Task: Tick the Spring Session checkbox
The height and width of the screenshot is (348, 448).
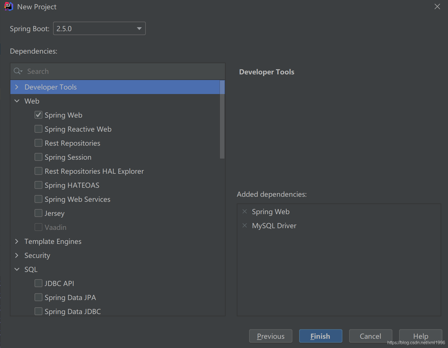Action: click(x=38, y=157)
